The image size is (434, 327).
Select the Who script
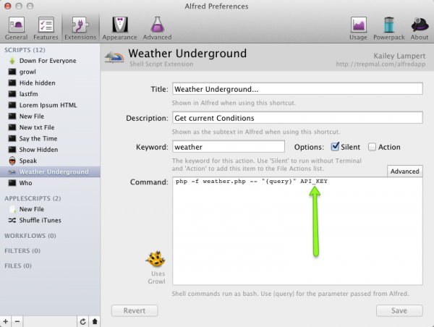pos(50,183)
